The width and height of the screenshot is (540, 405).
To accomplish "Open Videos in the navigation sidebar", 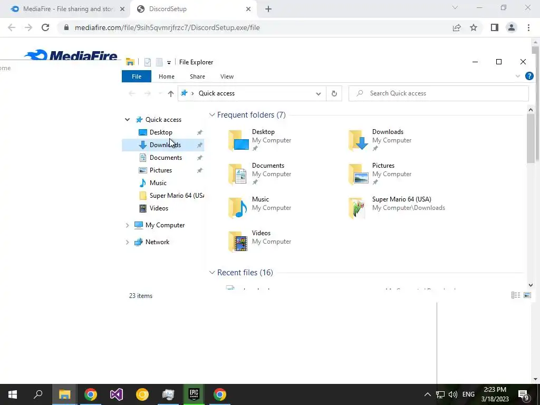I will (x=159, y=208).
